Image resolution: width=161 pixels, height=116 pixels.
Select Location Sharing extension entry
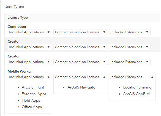tap(137, 87)
